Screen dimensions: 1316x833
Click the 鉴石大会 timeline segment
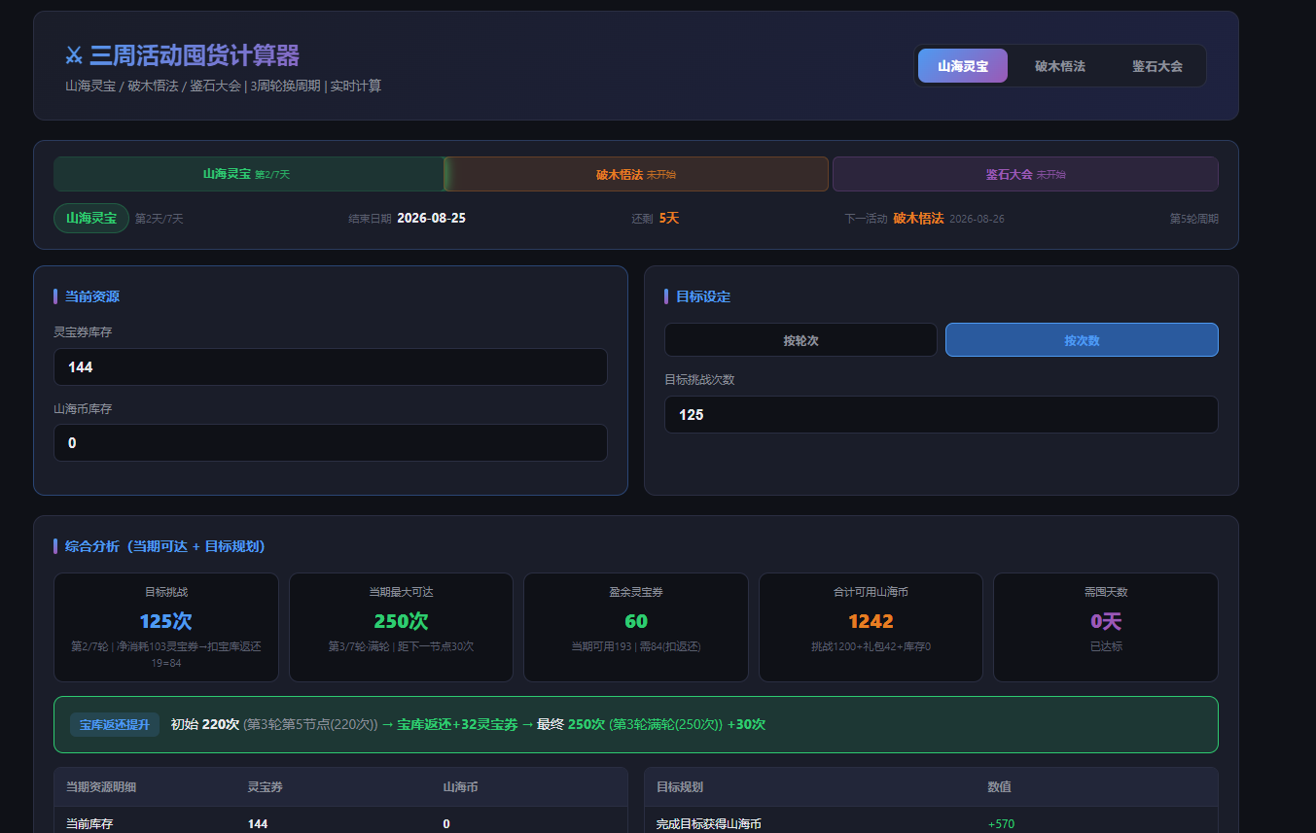coord(1025,174)
